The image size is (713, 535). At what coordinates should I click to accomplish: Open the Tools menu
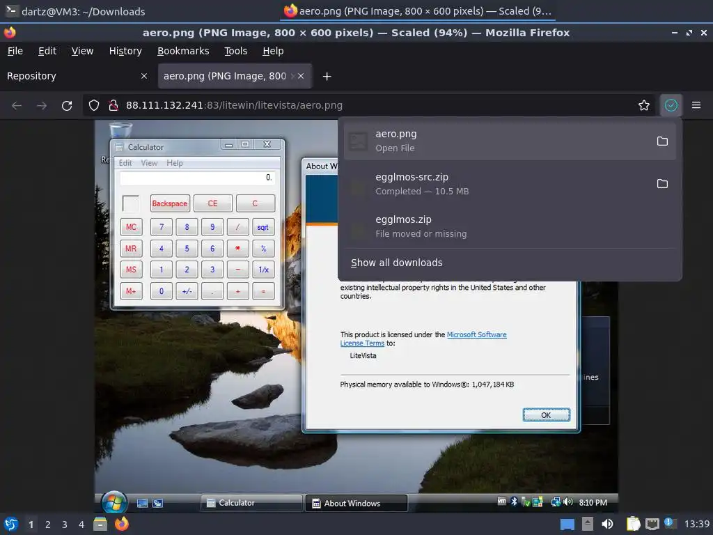235,51
